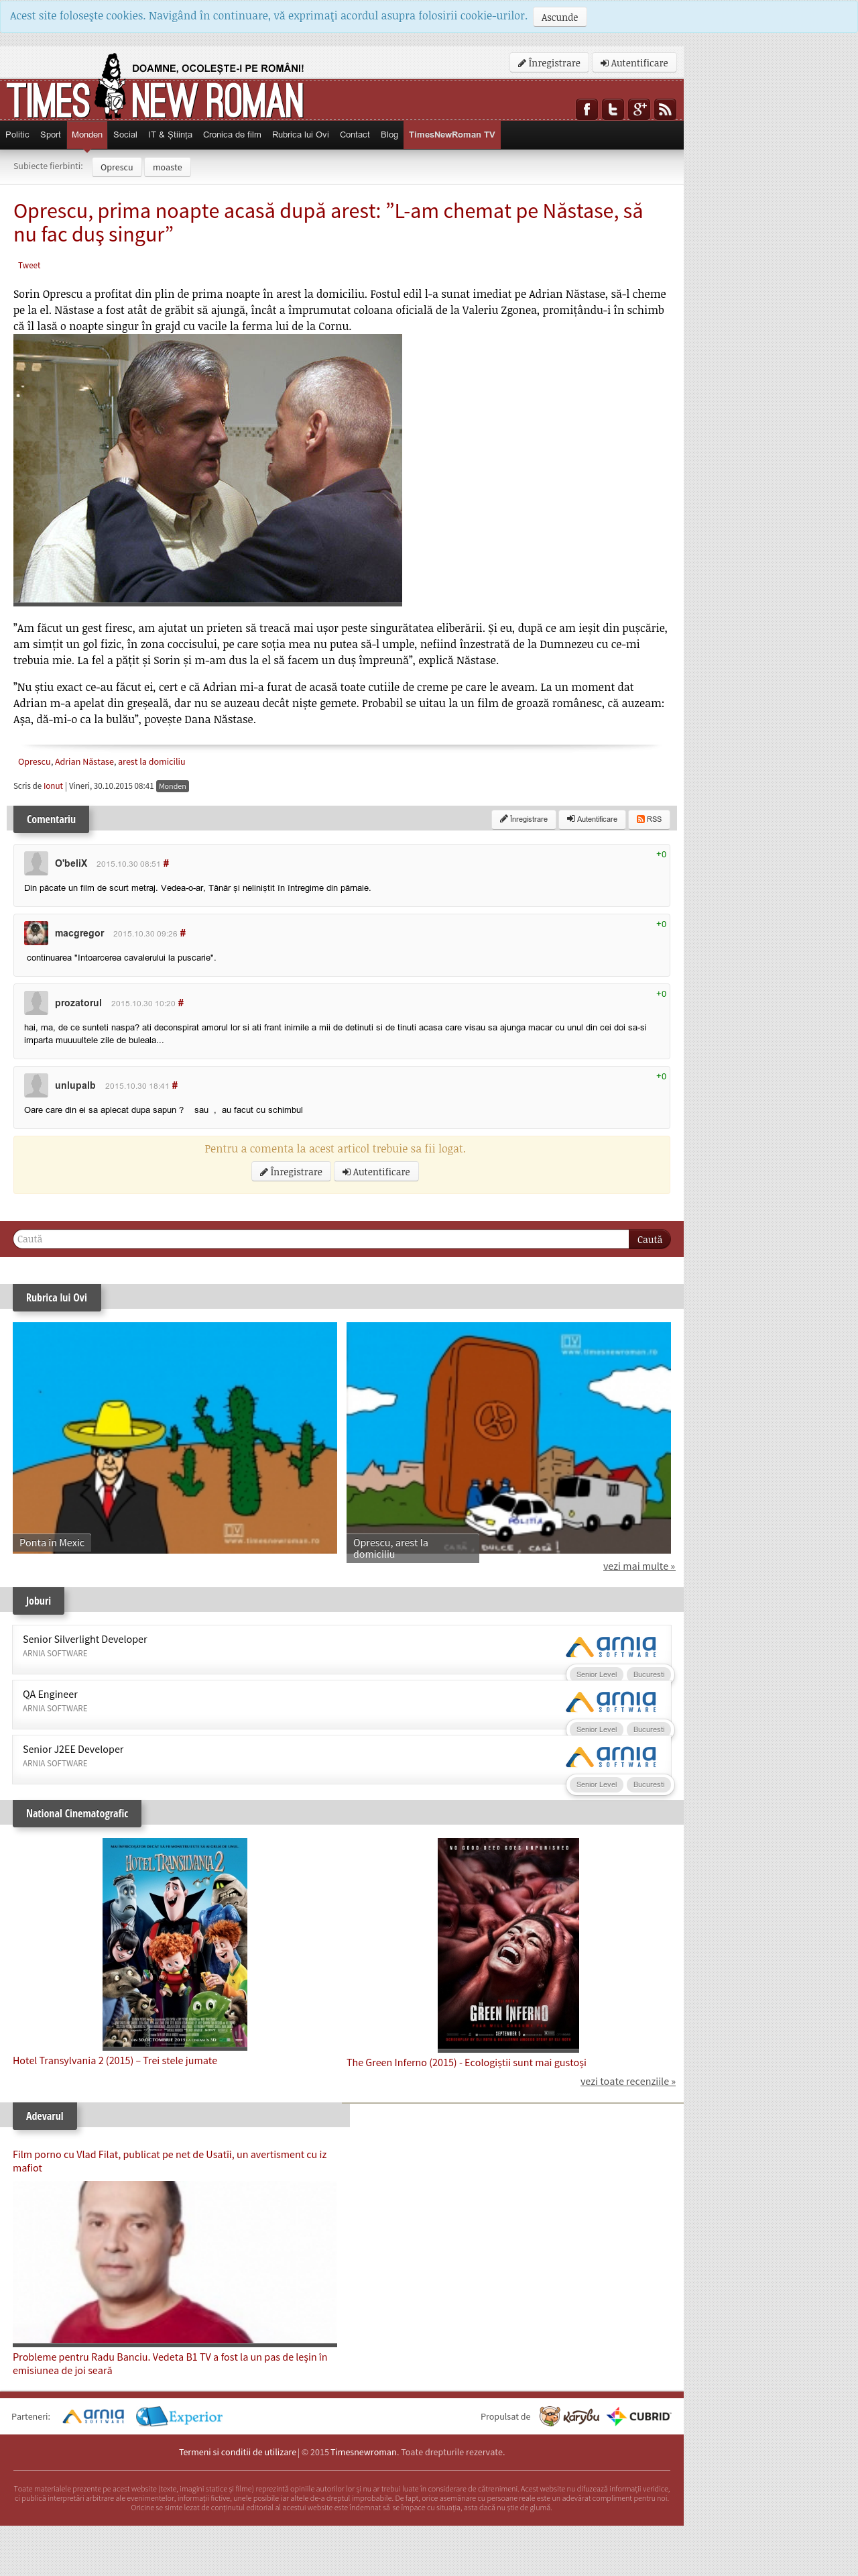Open the Karybu logo in footer
The height and width of the screenshot is (2576, 858).
(x=569, y=2416)
